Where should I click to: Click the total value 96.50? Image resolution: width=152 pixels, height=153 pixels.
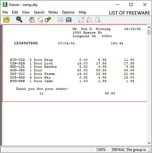tap(110, 93)
